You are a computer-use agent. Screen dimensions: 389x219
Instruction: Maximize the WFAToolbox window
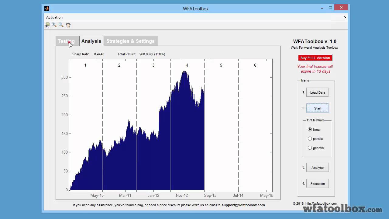coord(330,8)
